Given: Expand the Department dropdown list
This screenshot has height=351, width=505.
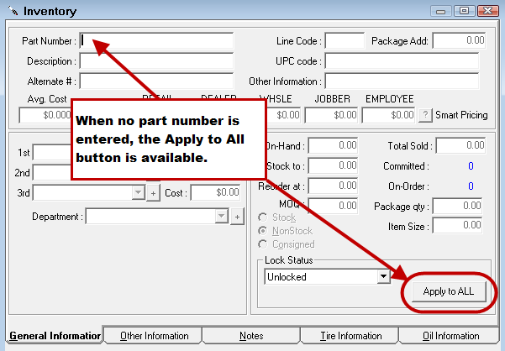Looking at the screenshot, I should point(222,217).
